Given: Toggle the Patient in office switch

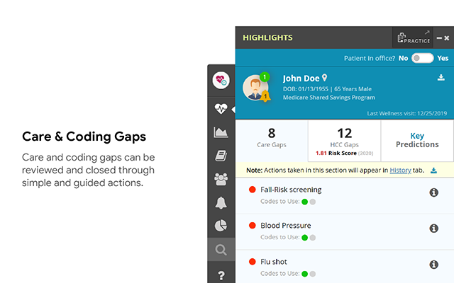Looking at the screenshot, I should pos(422,58).
